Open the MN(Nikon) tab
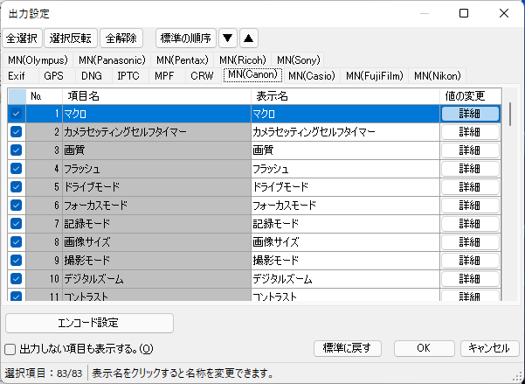The height and width of the screenshot is (384, 525). pyautogui.click(x=439, y=76)
